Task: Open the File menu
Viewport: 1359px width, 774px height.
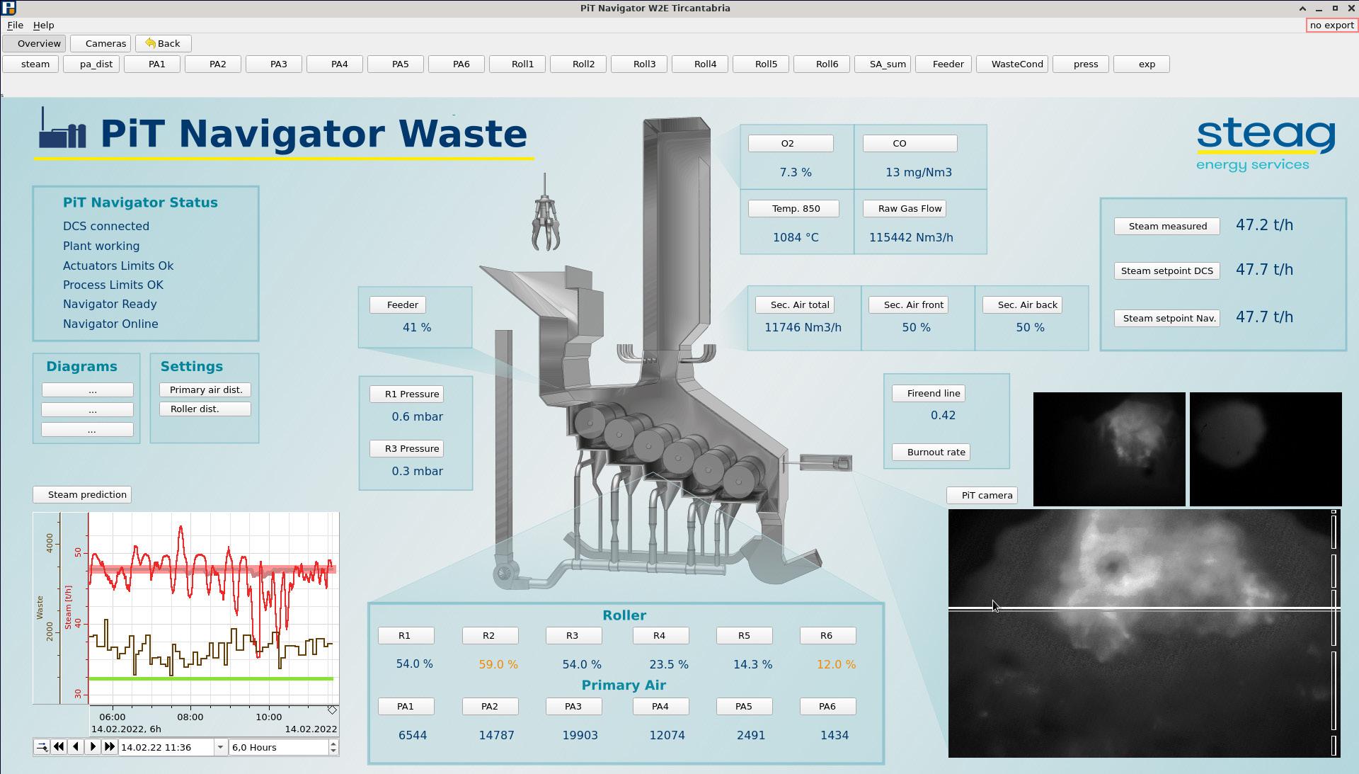Action: pos(15,25)
